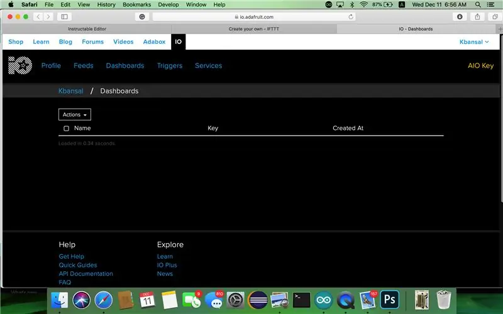Open the Kbansal account dropdown
503x314 pixels.
[474, 42]
